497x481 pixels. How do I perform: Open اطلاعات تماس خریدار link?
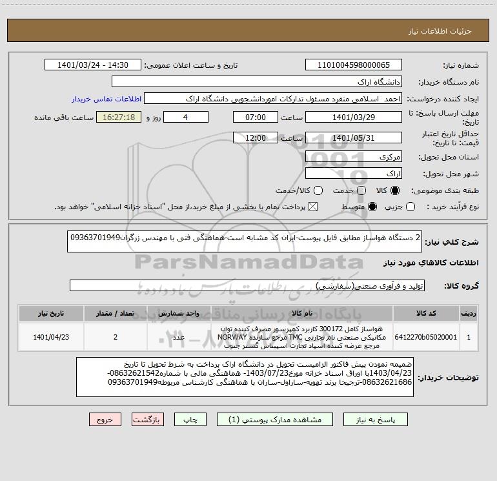pos(107,99)
